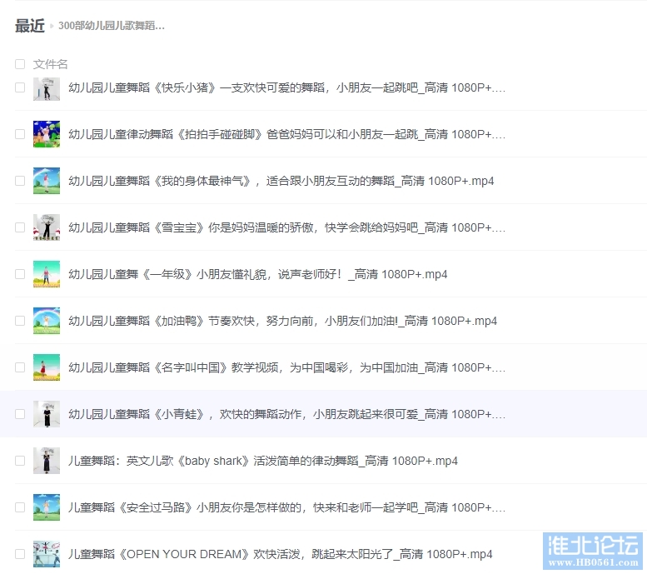This screenshot has width=647, height=574.
Task: Click the 《小青蛙》 video file icon
Action: tap(47, 414)
